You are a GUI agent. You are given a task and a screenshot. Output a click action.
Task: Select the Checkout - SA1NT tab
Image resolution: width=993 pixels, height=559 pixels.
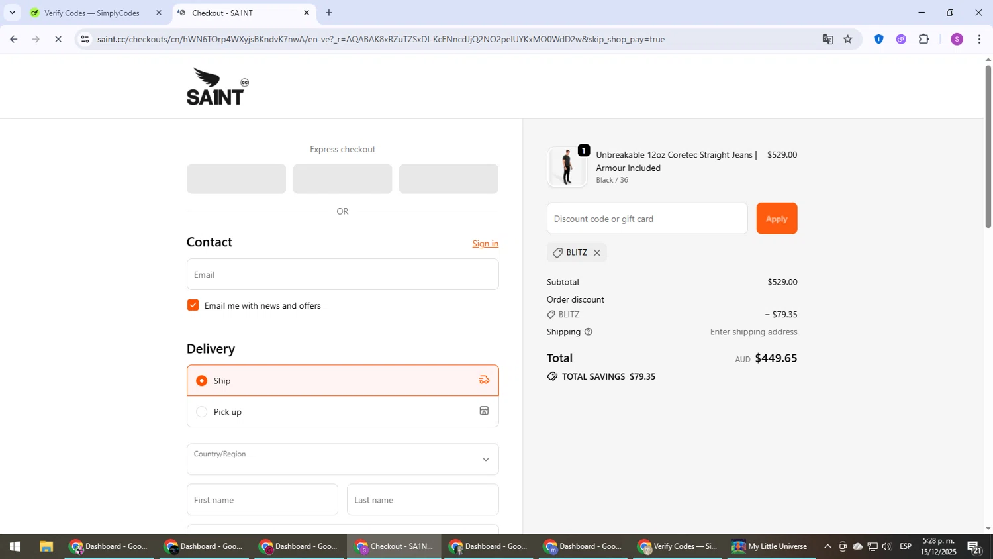(242, 13)
